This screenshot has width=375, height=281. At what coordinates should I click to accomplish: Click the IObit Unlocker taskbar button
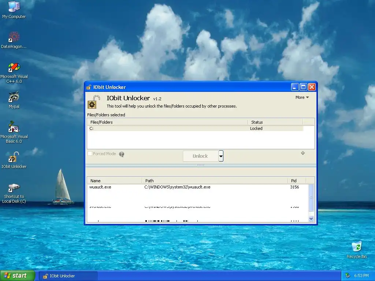pos(68,276)
